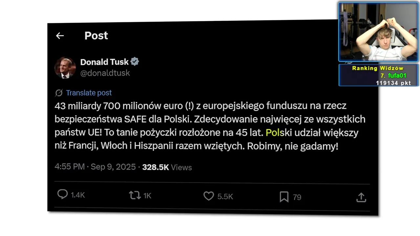
Task: Click the 1K reposts count
Action: click(x=147, y=196)
